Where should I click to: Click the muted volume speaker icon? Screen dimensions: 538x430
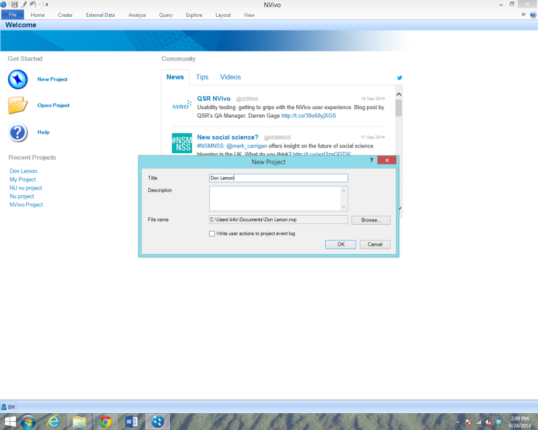(488, 422)
